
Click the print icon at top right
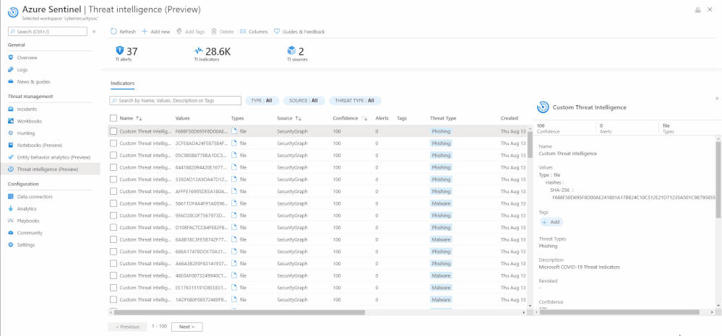click(x=698, y=10)
